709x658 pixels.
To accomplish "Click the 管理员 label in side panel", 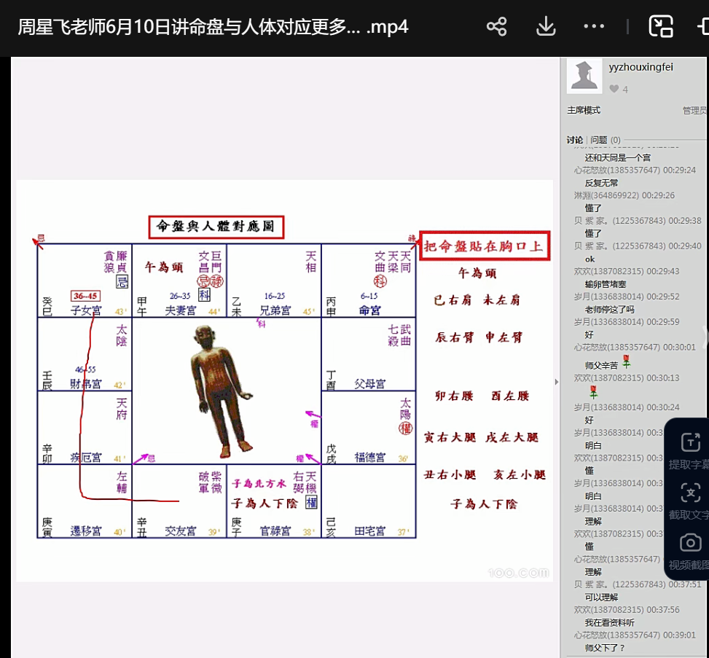I will click(x=694, y=111).
